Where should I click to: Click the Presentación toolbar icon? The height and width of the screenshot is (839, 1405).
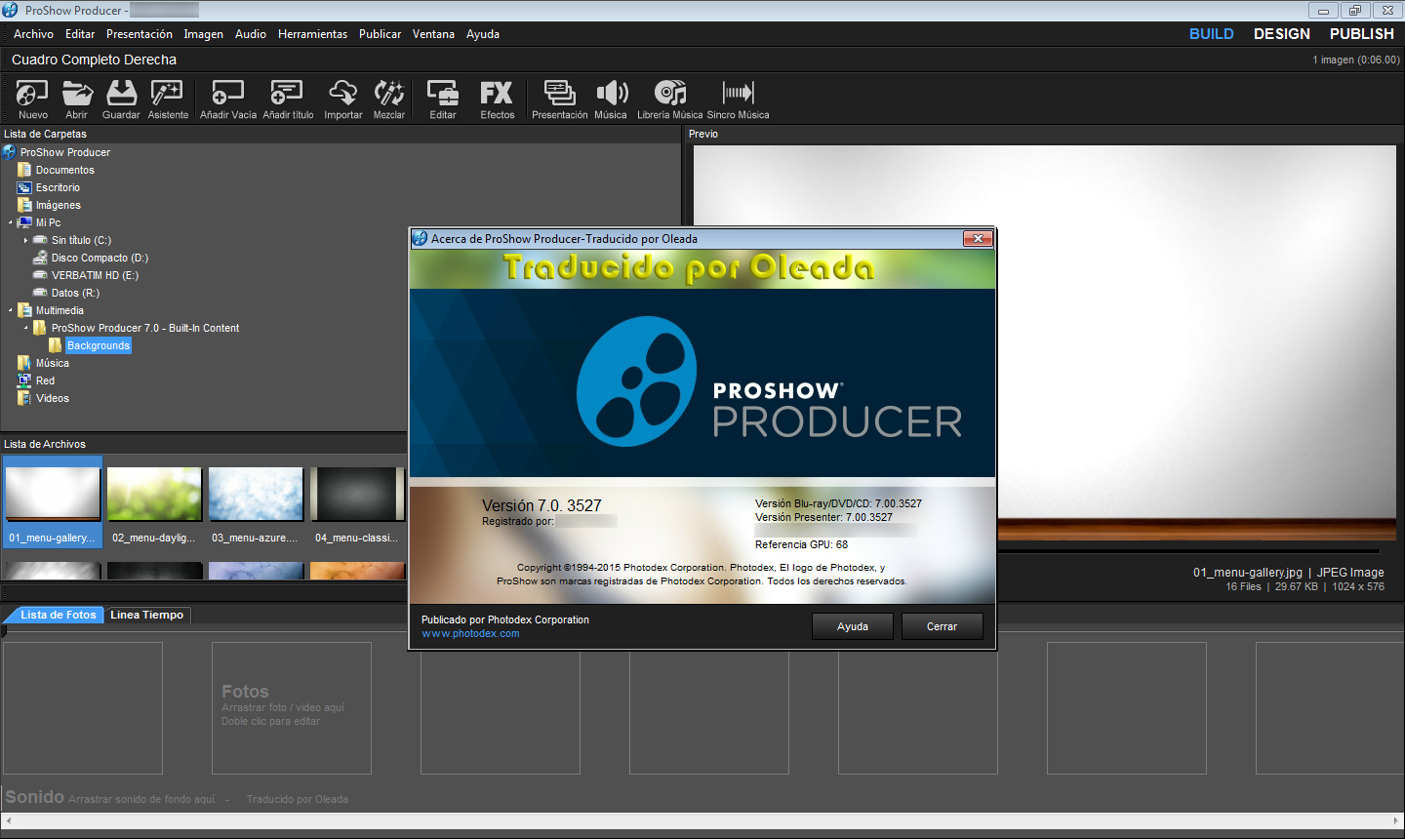click(560, 100)
